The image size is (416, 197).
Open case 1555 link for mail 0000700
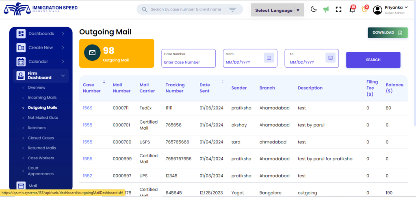[x=88, y=142]
